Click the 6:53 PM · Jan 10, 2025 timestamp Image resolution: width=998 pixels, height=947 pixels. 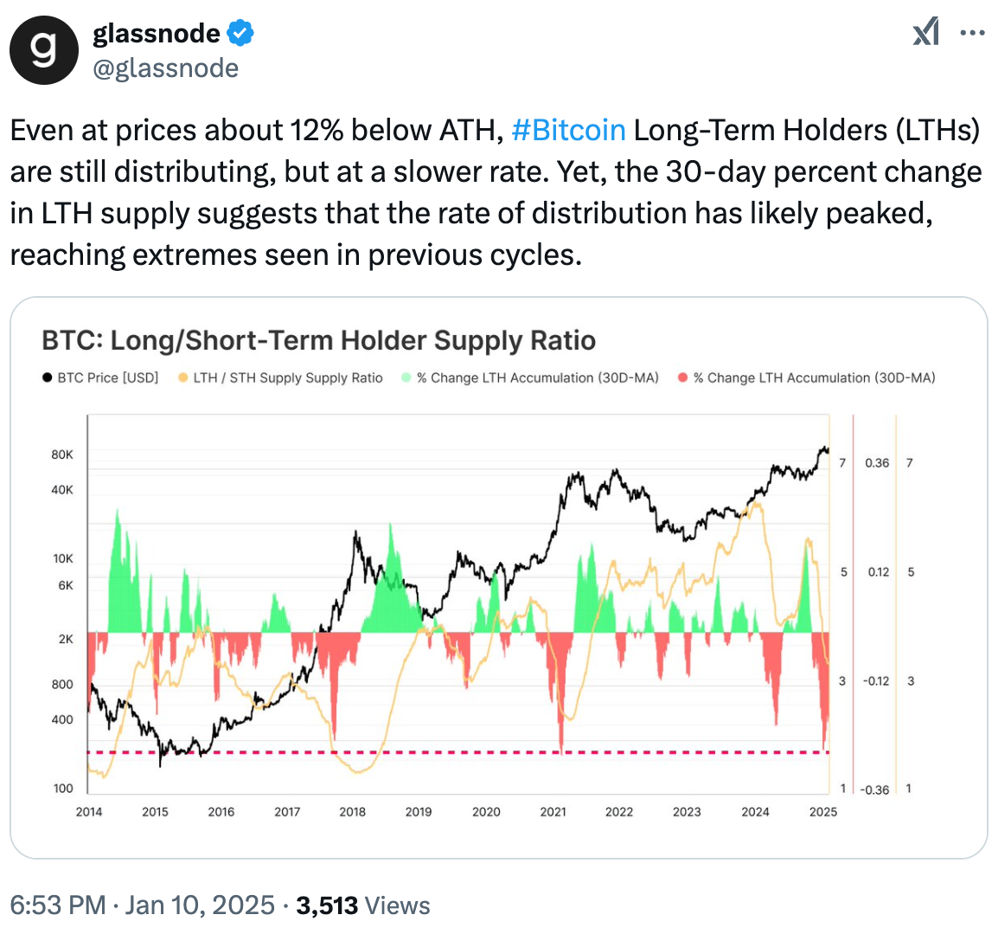tap(142, 905)
